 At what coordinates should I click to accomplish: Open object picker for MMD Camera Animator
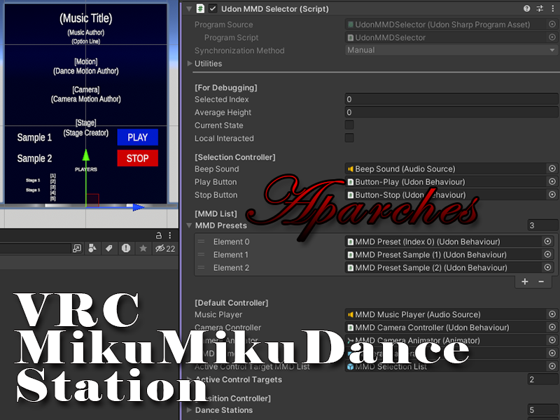[x=552, y=340]
